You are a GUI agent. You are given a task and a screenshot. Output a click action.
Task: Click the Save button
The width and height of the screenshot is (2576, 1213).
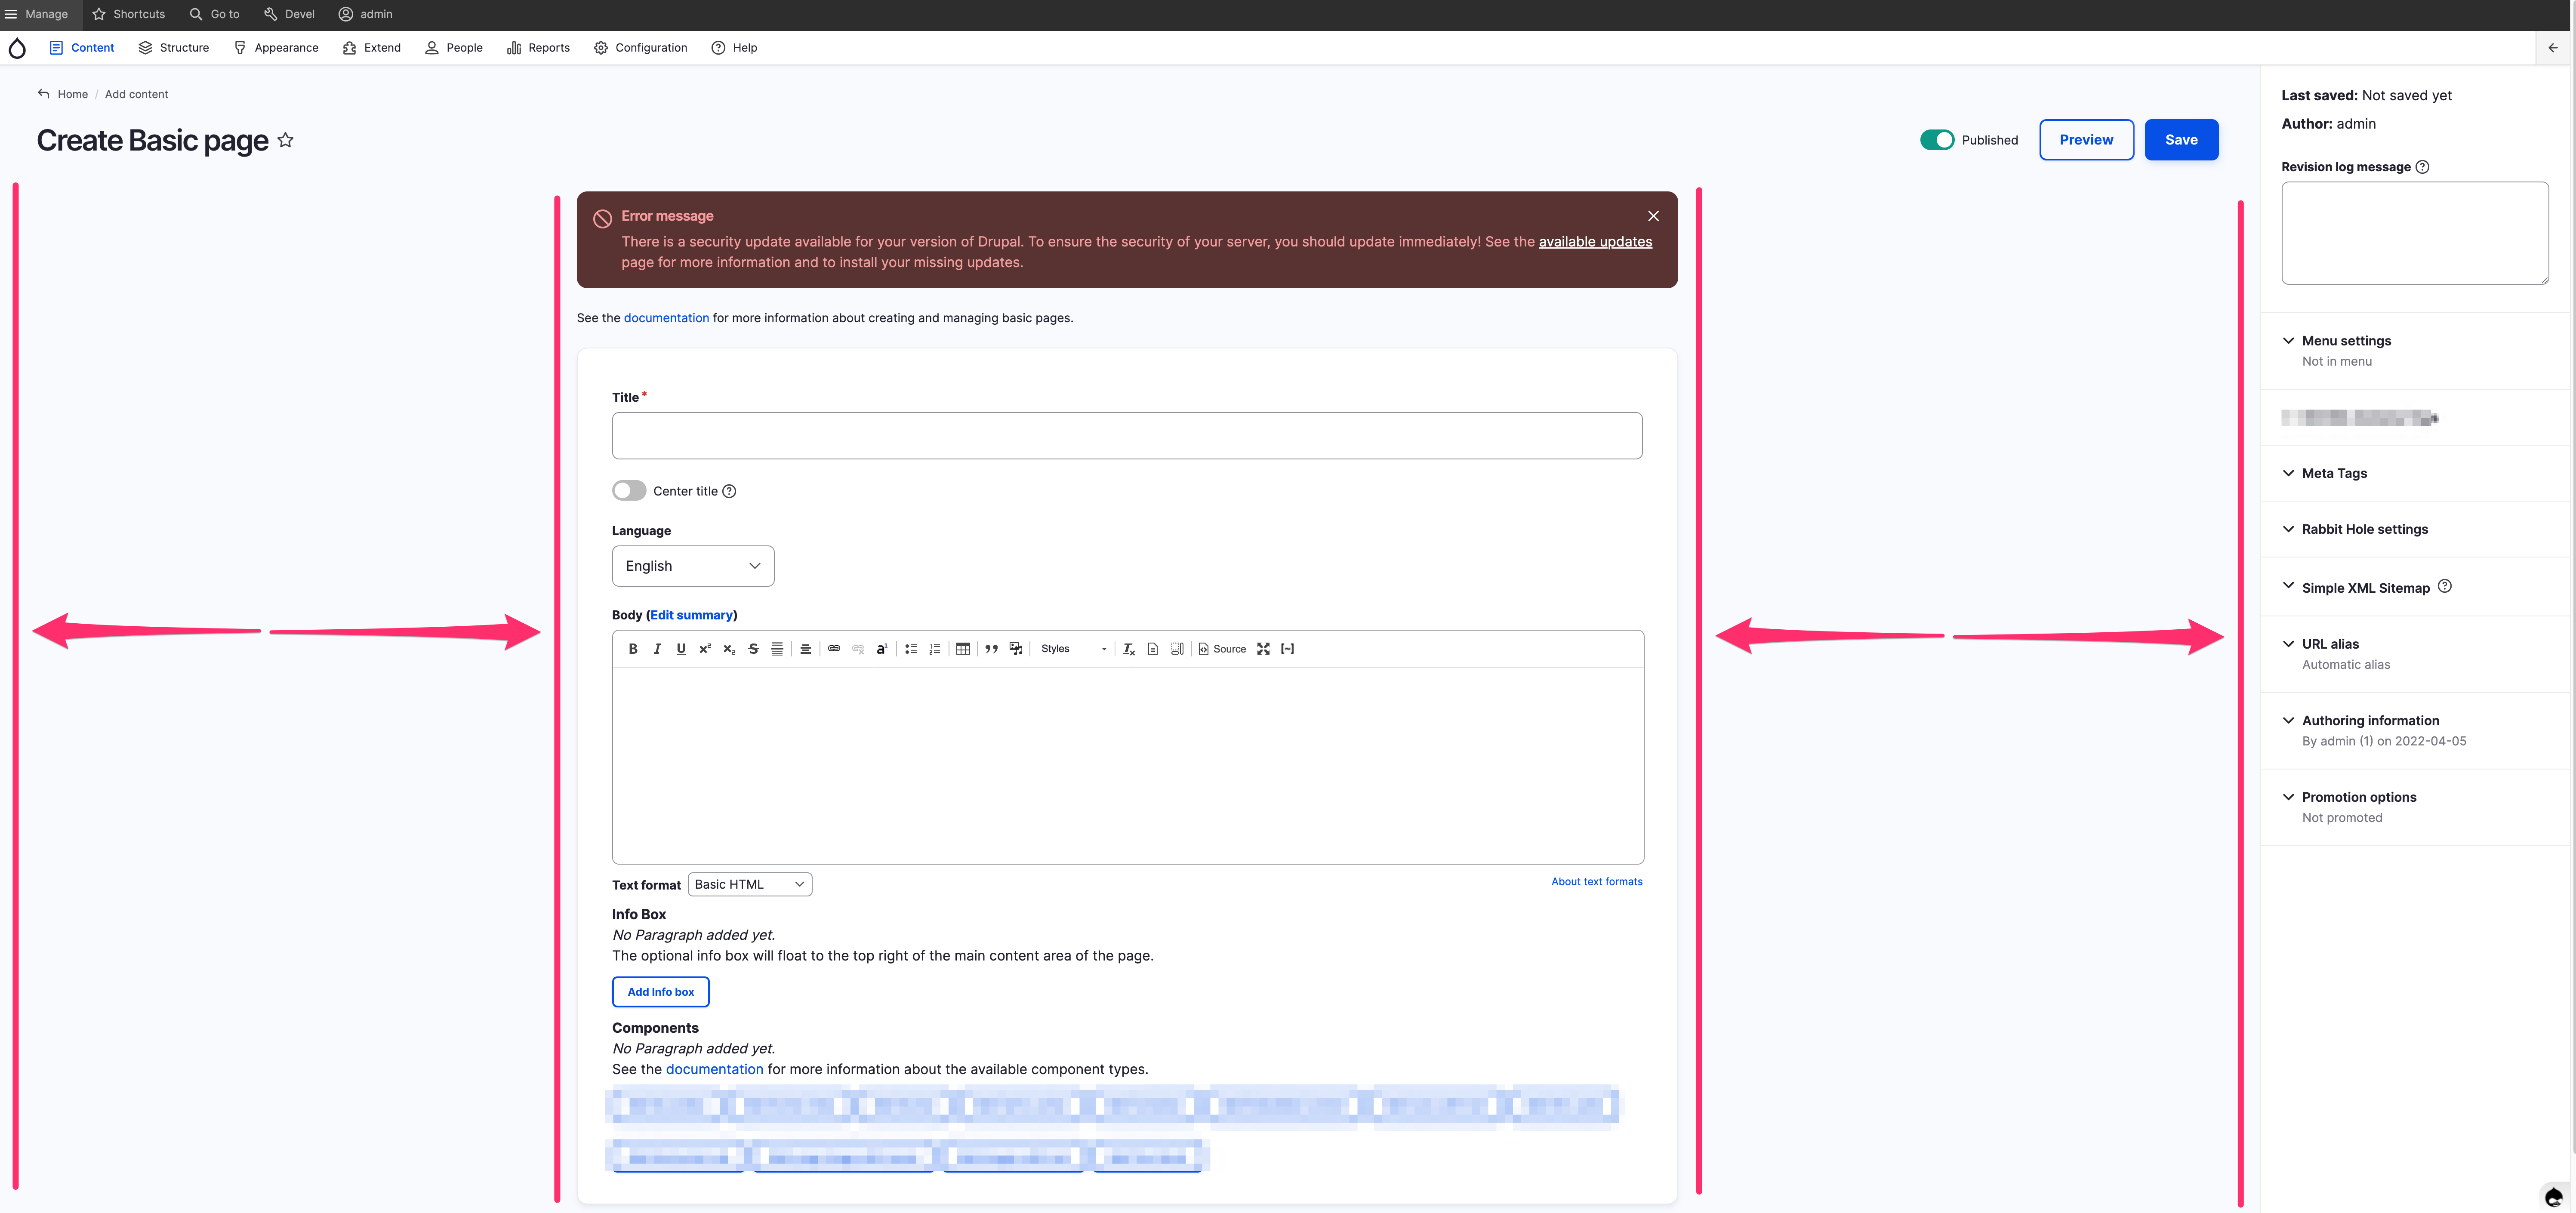(2181, 140)
